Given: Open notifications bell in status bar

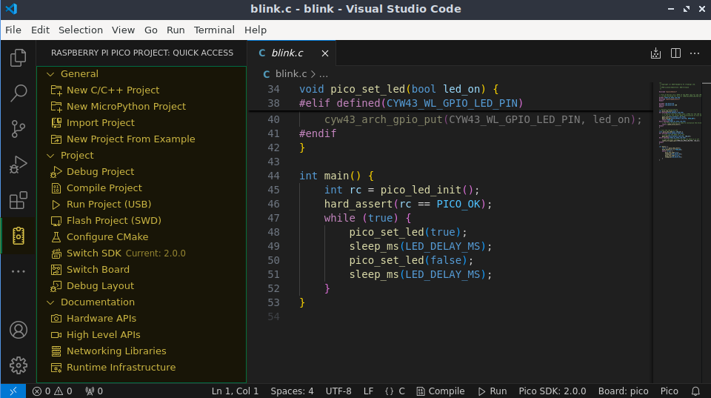Looking at the screenshot, I should [x=695, y=391].
